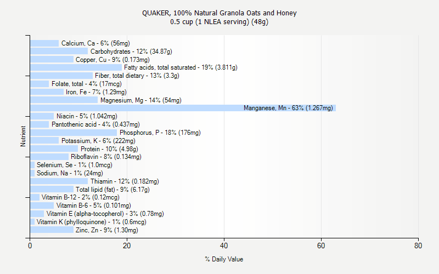Viewport: 439px width, 274px height.
Task: Click the Zinc bar in chart
Action: click(x=52, y=230)
